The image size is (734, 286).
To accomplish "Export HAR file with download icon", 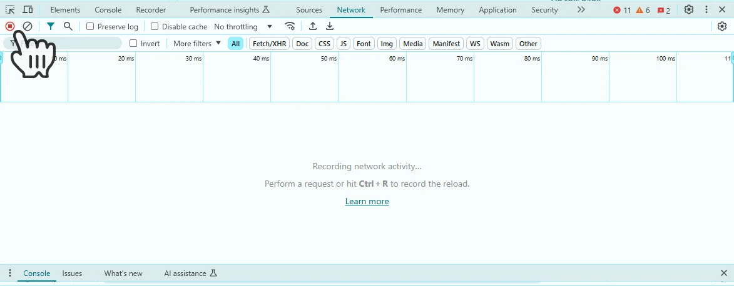I will [330, 27].
